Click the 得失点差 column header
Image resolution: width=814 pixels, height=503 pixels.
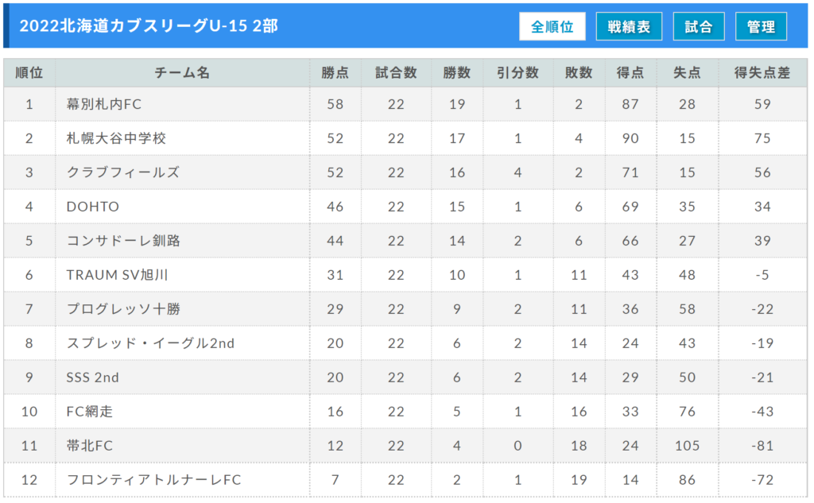click(762, 72)
